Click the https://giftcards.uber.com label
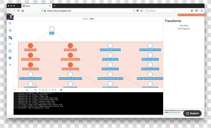 (70, 59)
